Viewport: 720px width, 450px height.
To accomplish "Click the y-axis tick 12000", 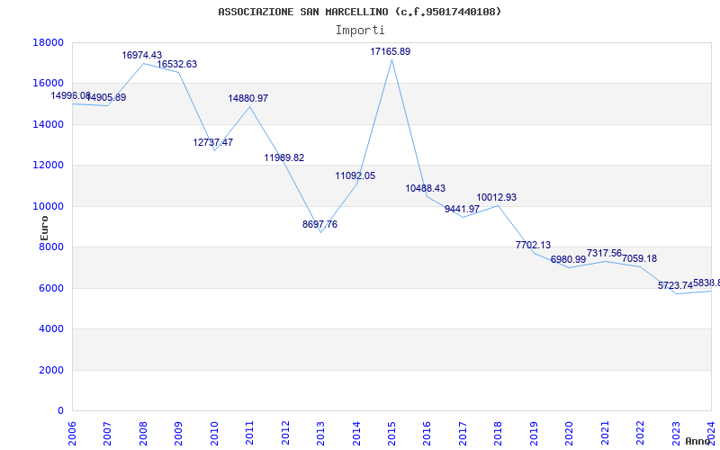I will 49,166.
